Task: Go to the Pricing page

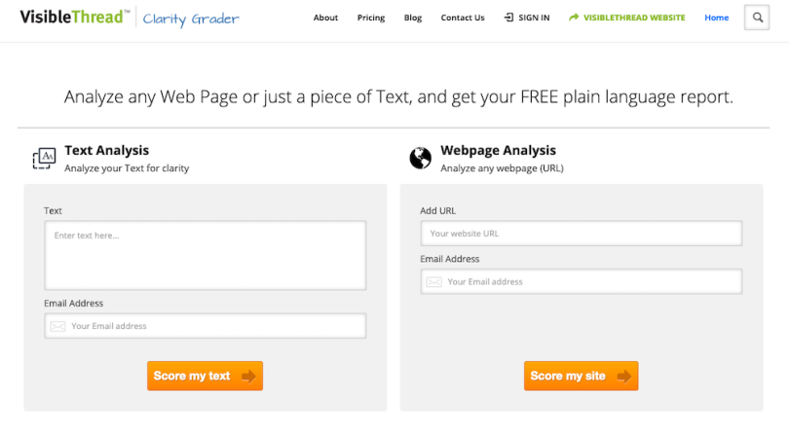Action: [x=371, y=18]
